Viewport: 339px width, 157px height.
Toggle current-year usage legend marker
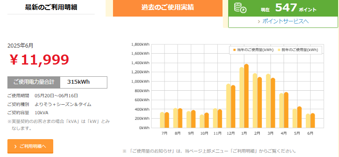[x=234, y=50]
